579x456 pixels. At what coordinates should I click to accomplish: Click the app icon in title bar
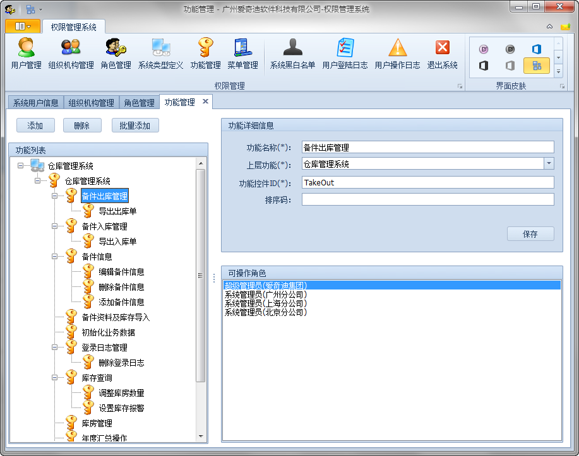[x=10, y=9]
